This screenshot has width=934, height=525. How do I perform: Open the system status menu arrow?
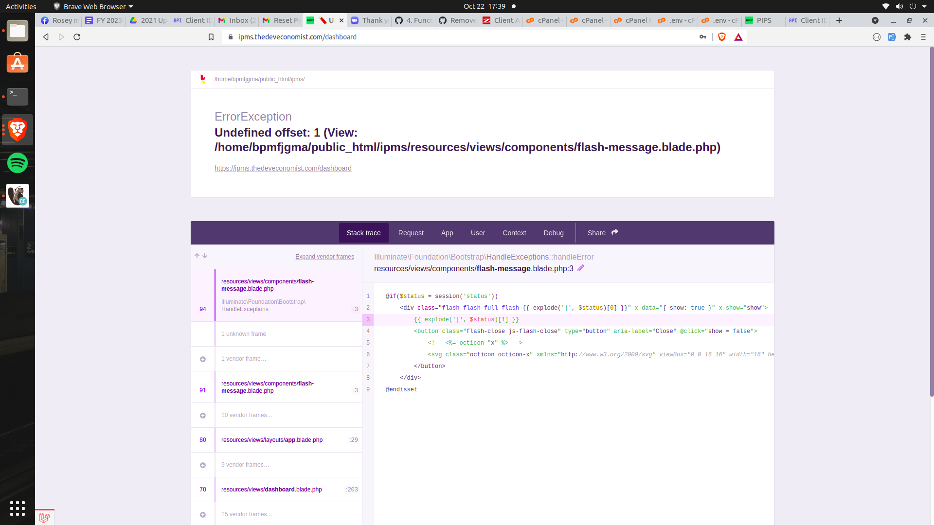pyautogui.click(x=924, y=6)
